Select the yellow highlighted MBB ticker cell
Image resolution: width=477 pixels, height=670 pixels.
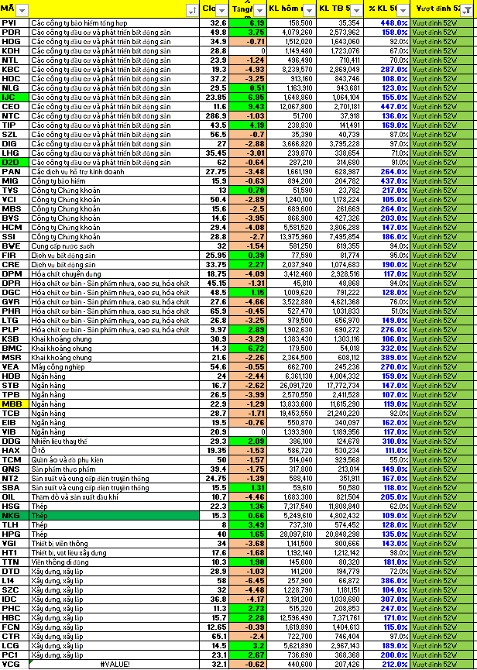click(x=14, y=404)
